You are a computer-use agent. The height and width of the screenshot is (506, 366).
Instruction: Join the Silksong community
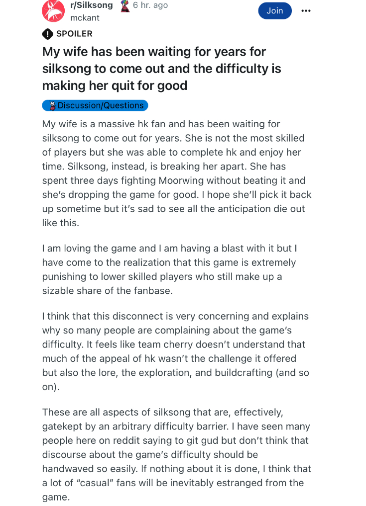click(275, 10)
